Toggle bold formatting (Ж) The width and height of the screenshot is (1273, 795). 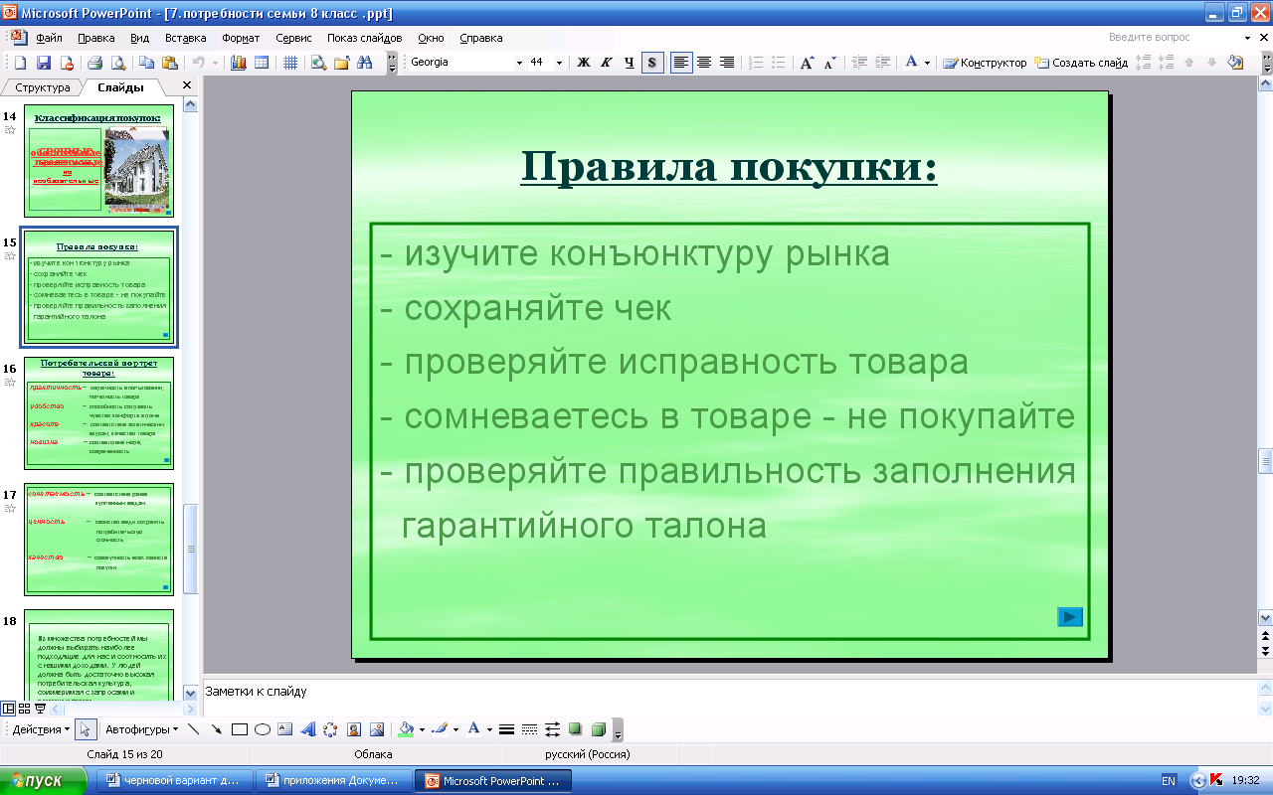click(x=584, y=63)
